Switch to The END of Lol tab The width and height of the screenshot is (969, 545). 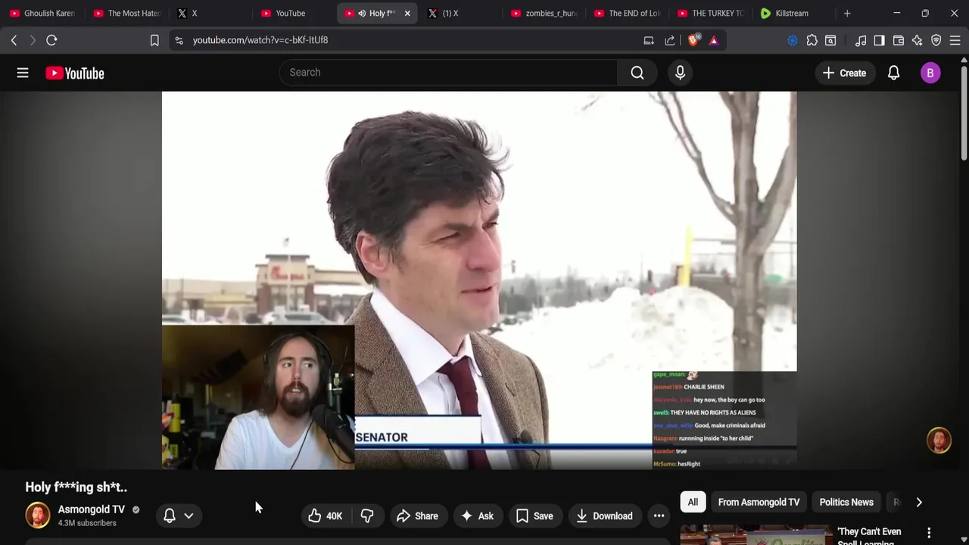(x=627, y=13)
